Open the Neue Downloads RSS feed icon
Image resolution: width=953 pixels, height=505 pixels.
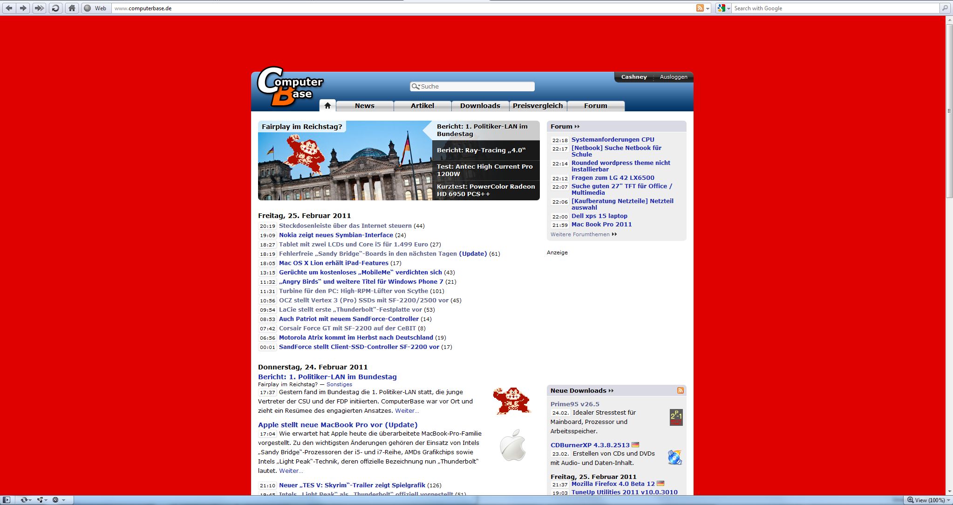(x=681, y=390)
